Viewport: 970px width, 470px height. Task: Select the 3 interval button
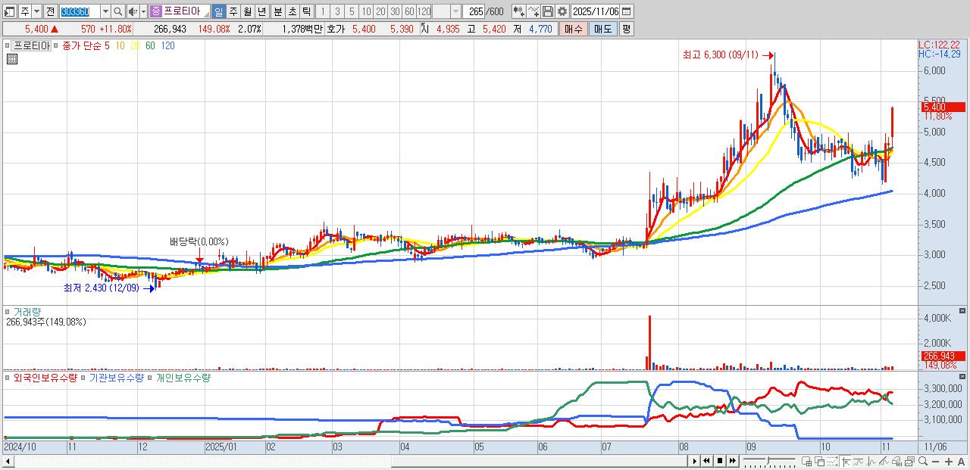[336, 11]
